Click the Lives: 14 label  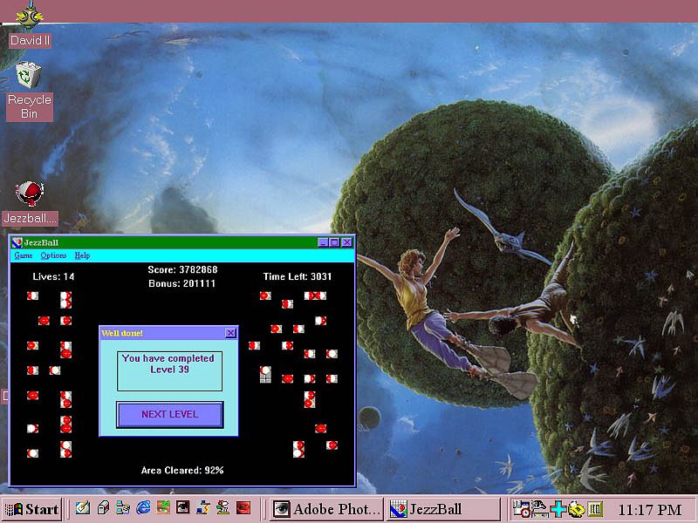pos(53,276)
